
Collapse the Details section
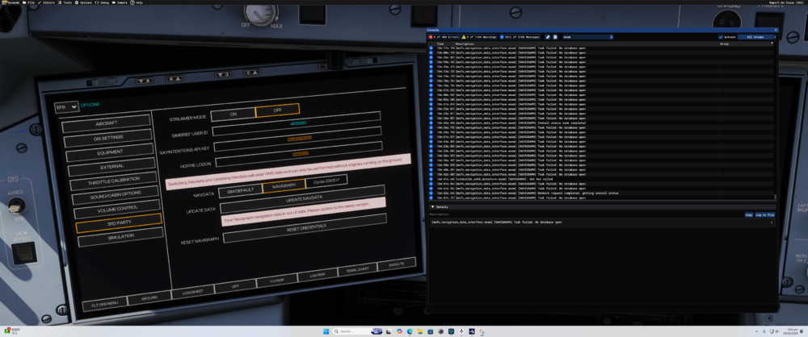[x=433, y=206]
